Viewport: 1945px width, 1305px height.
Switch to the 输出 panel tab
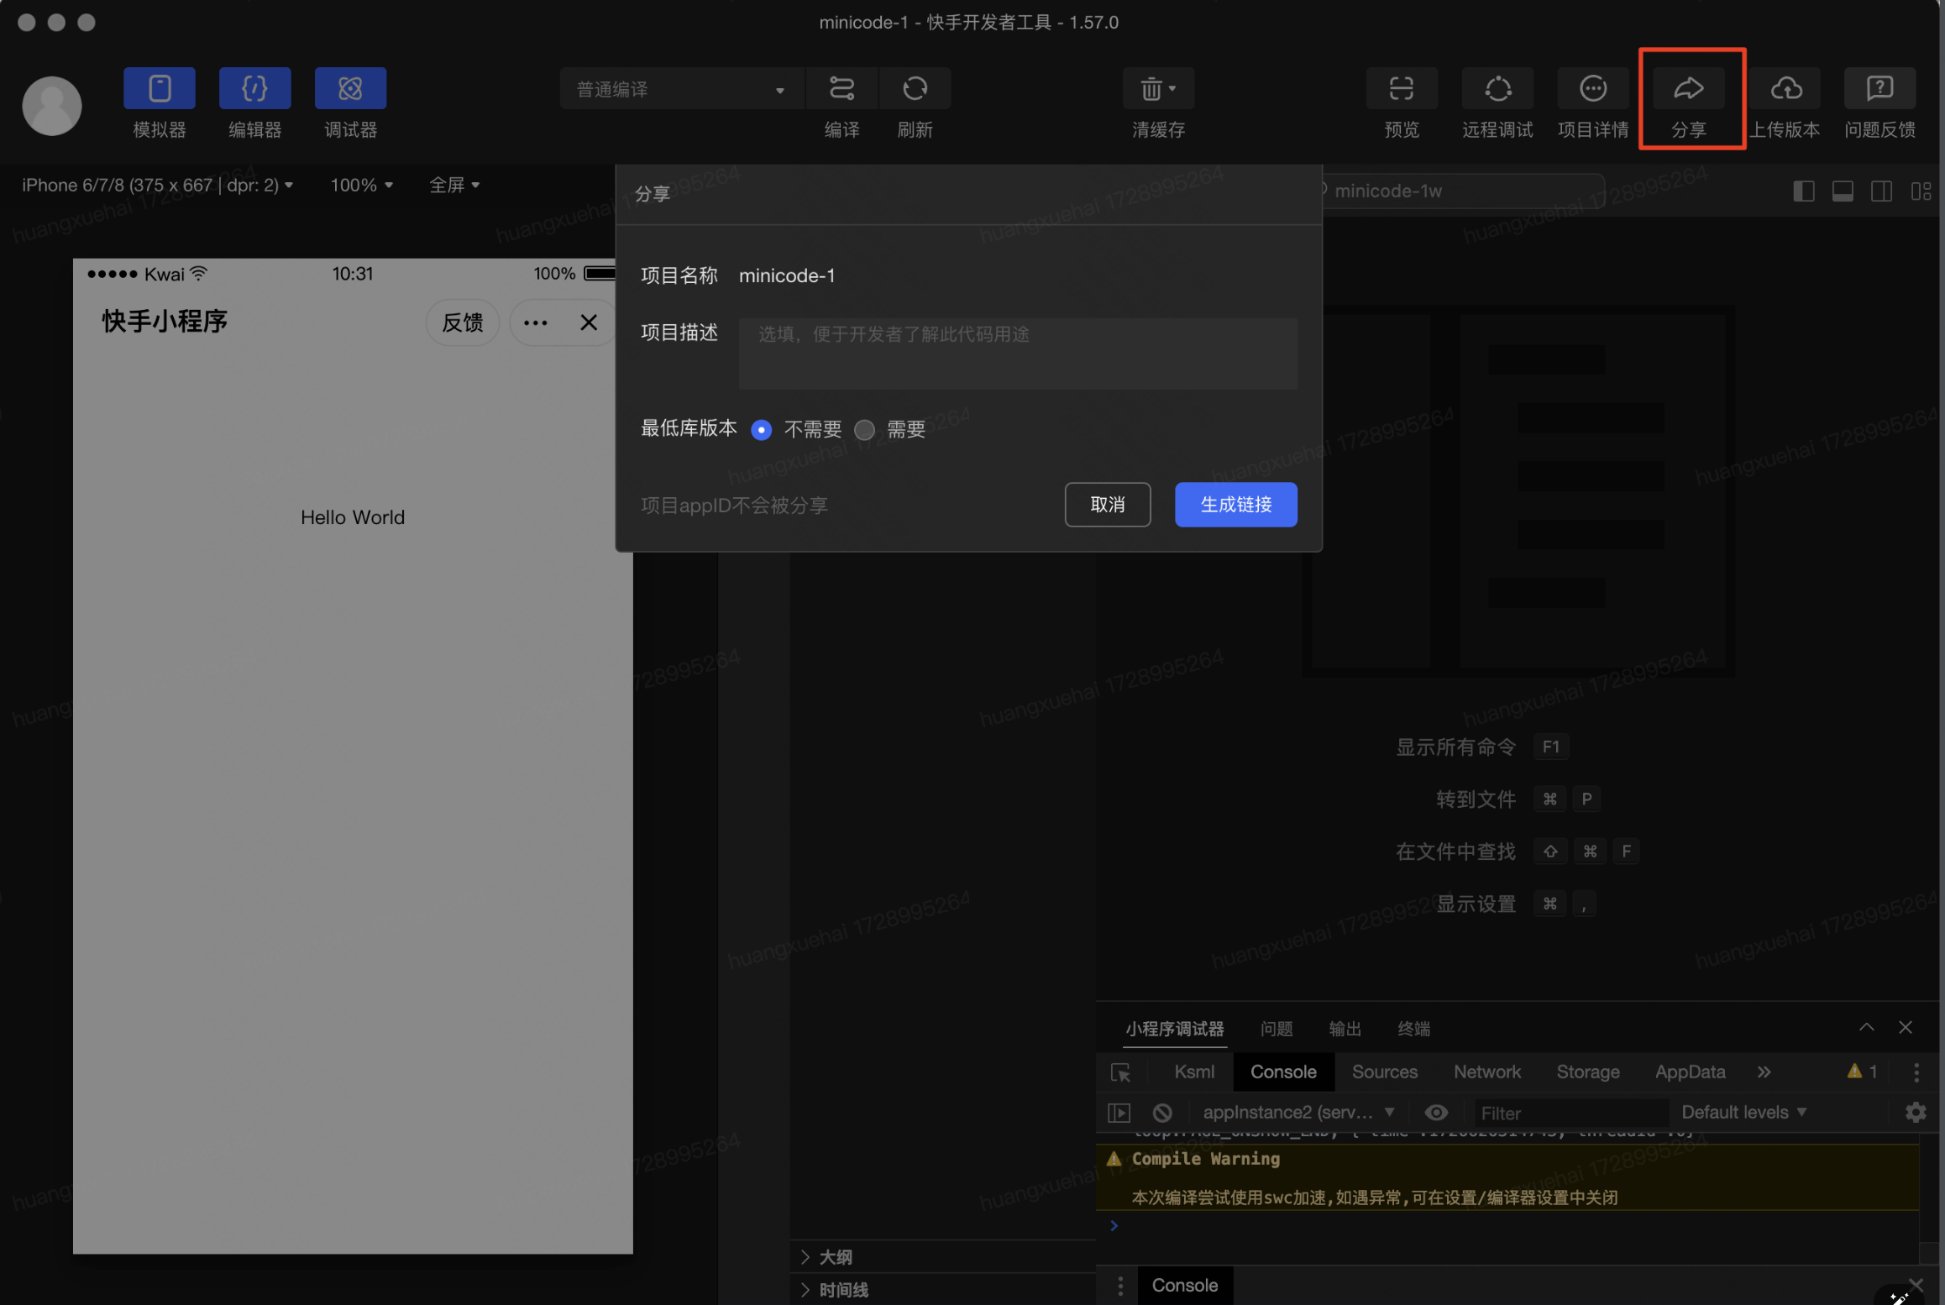click(1345, 1029)
